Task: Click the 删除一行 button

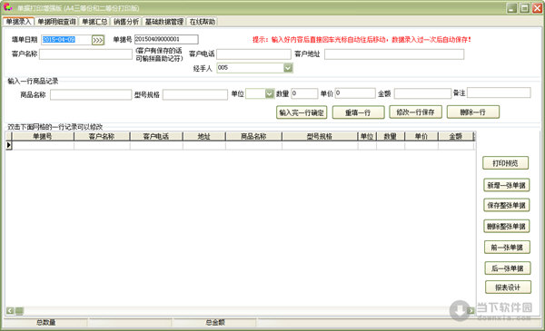Action: 472,112
